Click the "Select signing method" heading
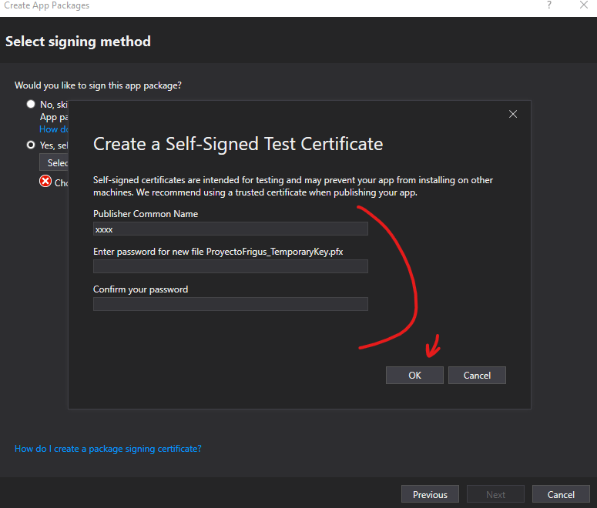This screenshot has height=508, width=597. (78, 42)
